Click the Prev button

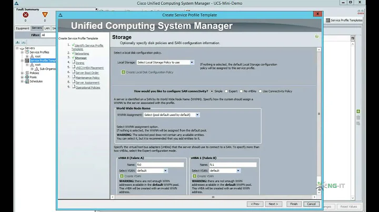(255, 204)
